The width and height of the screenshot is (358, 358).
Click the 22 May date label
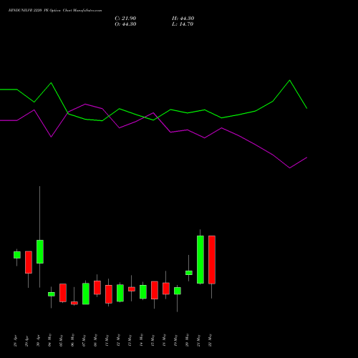point(211,340)
